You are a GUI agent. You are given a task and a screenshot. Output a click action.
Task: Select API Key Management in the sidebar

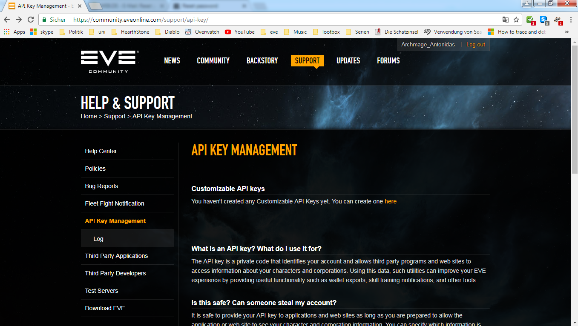(x=127, y=221)
